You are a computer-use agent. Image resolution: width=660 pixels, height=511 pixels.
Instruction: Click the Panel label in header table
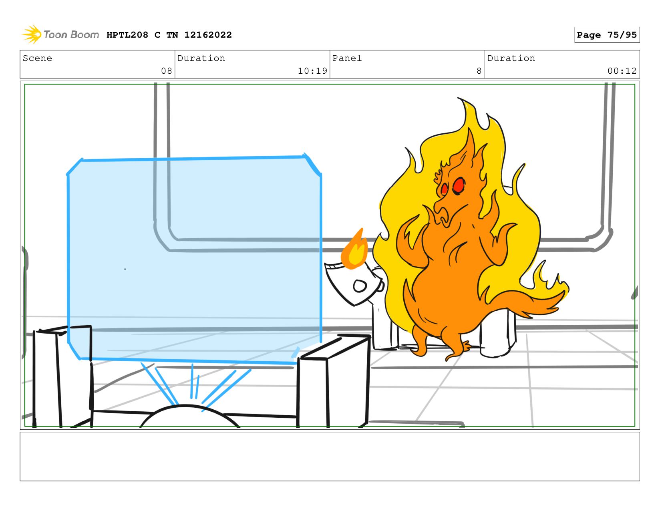coord(347,58)
